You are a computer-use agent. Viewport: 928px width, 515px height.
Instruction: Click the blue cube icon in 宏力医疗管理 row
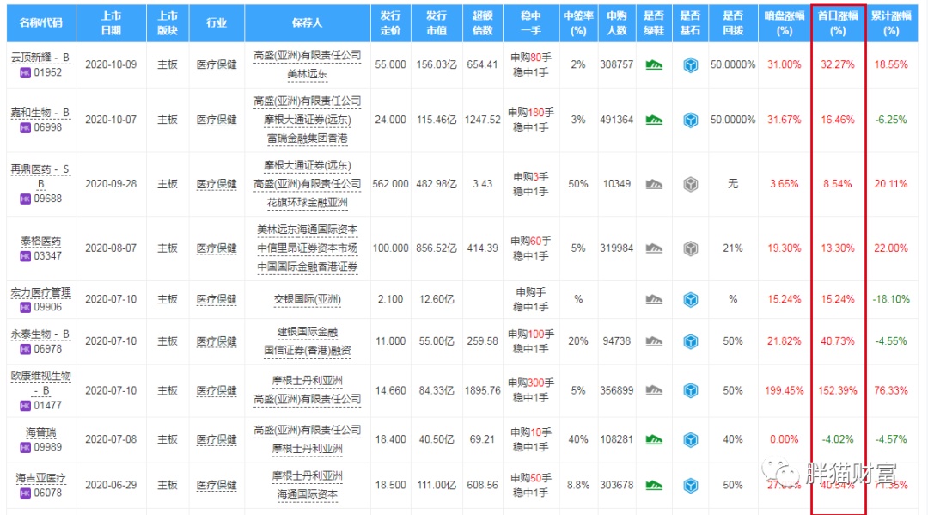(x=690, y=299)
